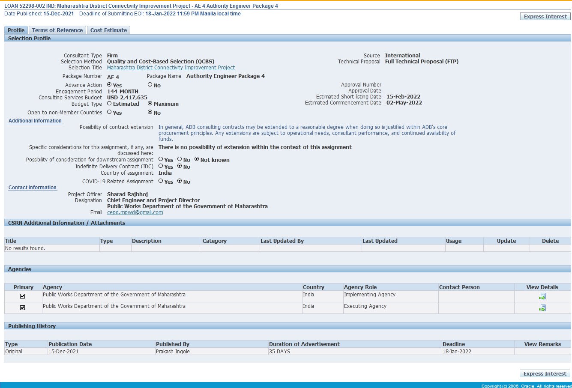572x388 pixels.
Task: Select No for COVID-19 Related Assignment
Action: pyautogui.click(x=180, y=181)
